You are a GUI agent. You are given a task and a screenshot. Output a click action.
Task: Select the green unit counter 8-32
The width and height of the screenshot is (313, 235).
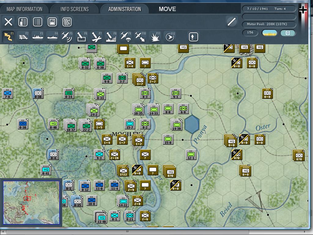(x=85, y=64)
